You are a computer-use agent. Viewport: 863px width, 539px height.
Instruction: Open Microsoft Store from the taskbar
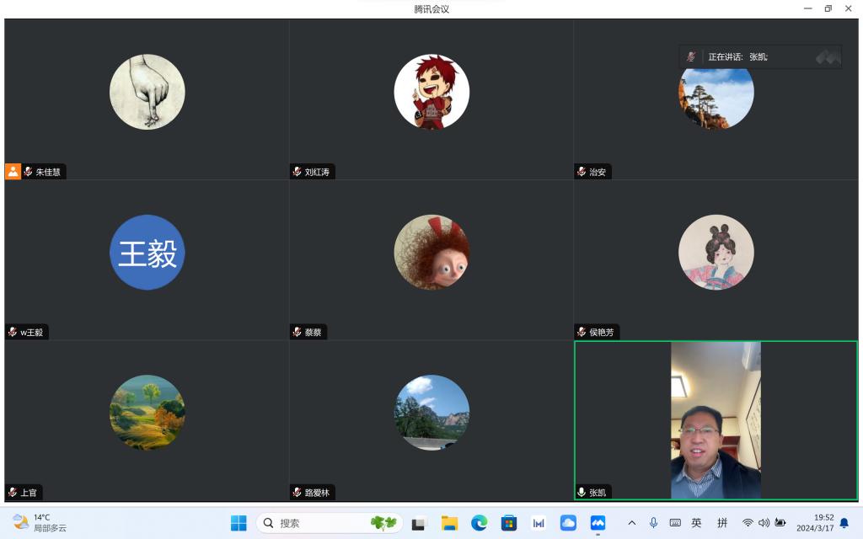[508, 523]
